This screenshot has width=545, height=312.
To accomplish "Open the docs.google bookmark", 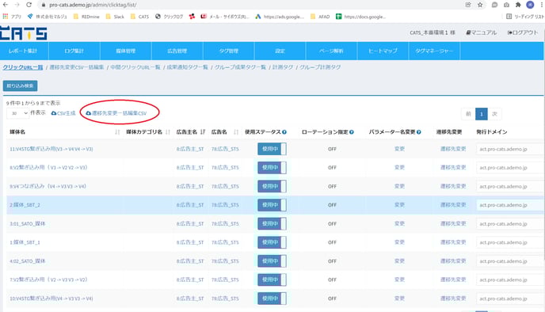I will point(360,17).
